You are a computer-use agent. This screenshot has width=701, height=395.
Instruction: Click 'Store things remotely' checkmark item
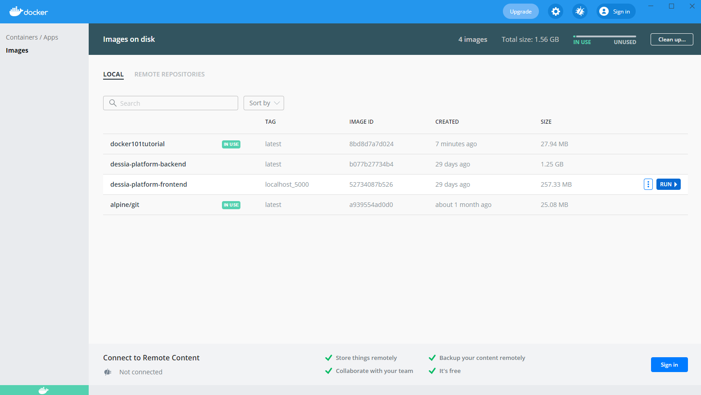coord(362,358)
